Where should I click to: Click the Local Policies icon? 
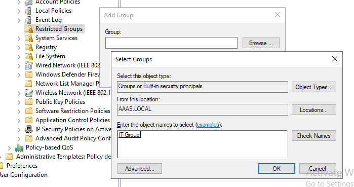(28, 11)
